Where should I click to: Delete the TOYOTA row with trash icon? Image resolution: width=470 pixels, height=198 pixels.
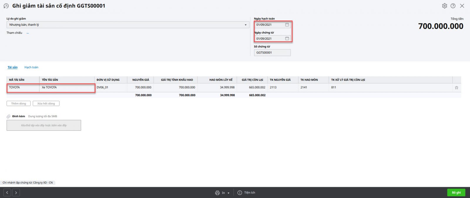coord(456,88)
